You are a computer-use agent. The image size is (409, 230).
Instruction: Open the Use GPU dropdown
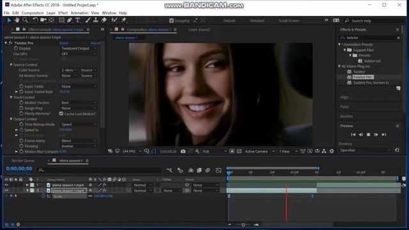[x=79, y=54]
